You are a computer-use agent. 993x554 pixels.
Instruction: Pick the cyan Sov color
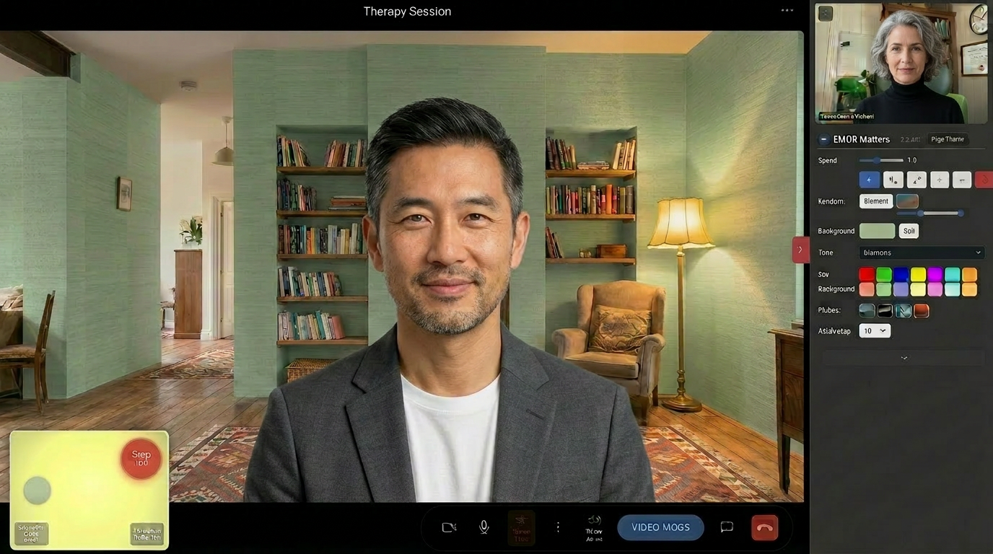coord(953,274)
